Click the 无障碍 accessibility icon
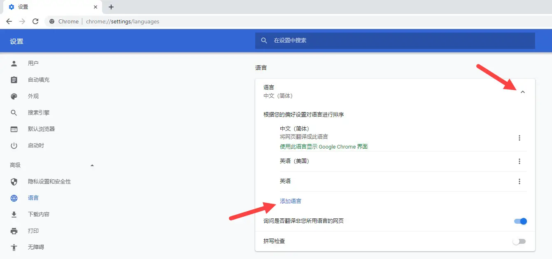 (x=14, y=247)
